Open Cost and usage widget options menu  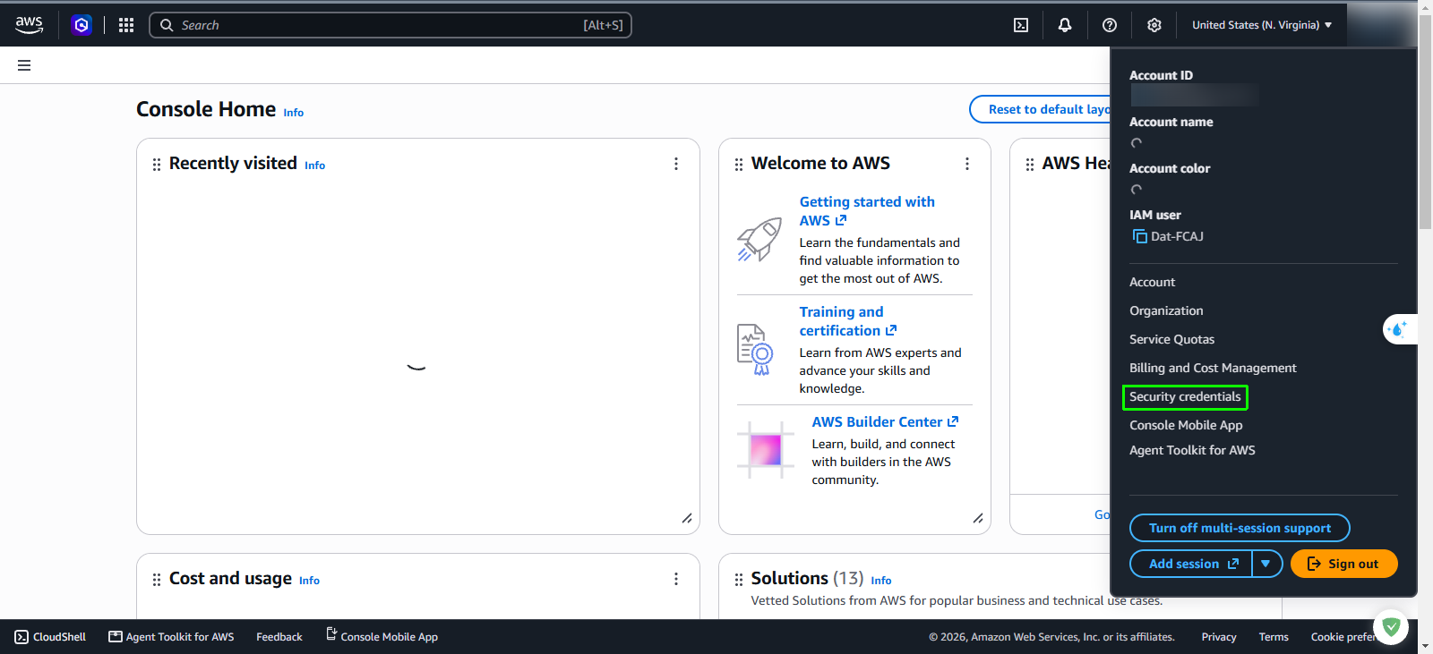pos(676,579)
